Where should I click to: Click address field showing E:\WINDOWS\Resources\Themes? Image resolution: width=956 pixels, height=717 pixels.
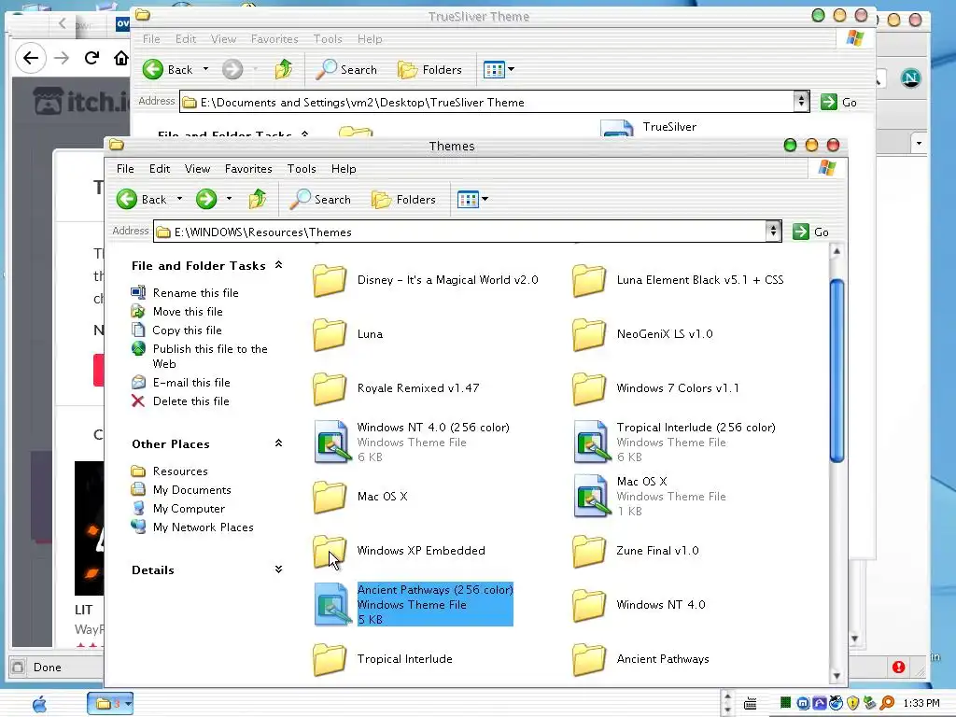[459, 232]
